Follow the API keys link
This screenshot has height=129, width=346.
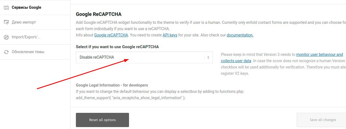pyautogui.click(x=170, y=35)
